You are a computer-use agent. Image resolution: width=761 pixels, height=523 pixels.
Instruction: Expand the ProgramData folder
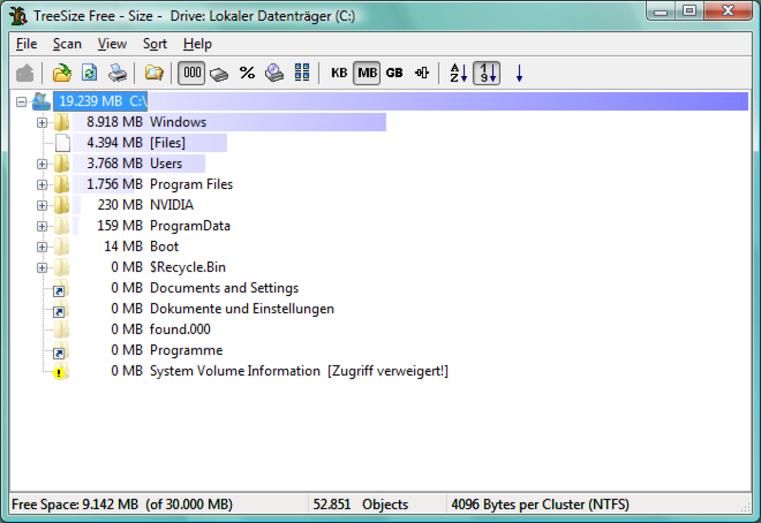42,226
